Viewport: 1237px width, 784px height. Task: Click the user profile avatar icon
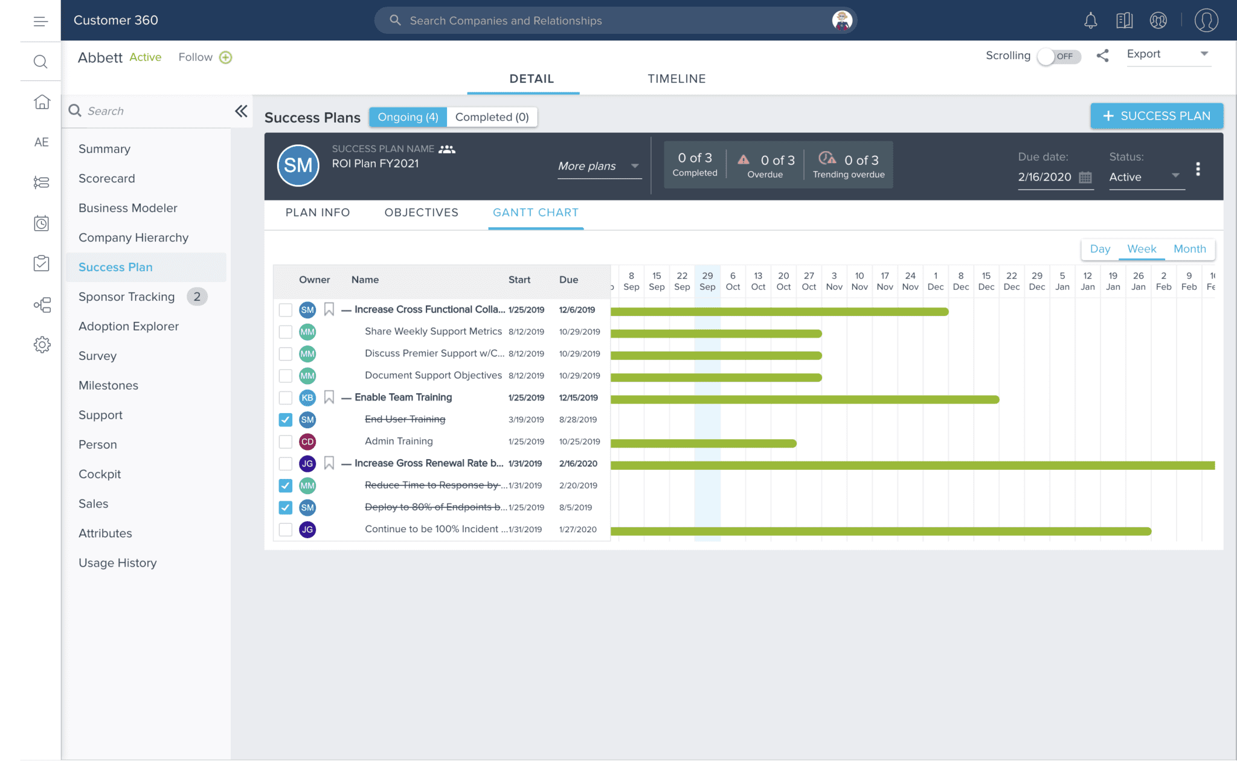(x=1206, y=20)
